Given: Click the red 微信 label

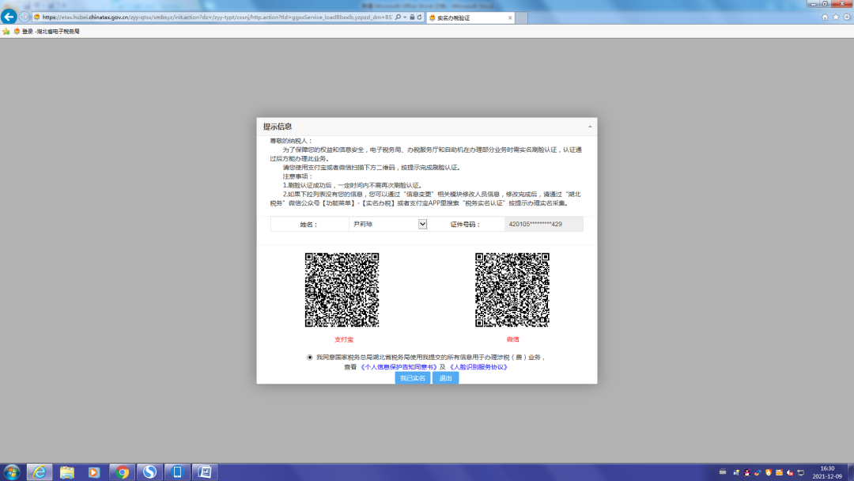Looking at the screenshot, I should coord(512,339).
